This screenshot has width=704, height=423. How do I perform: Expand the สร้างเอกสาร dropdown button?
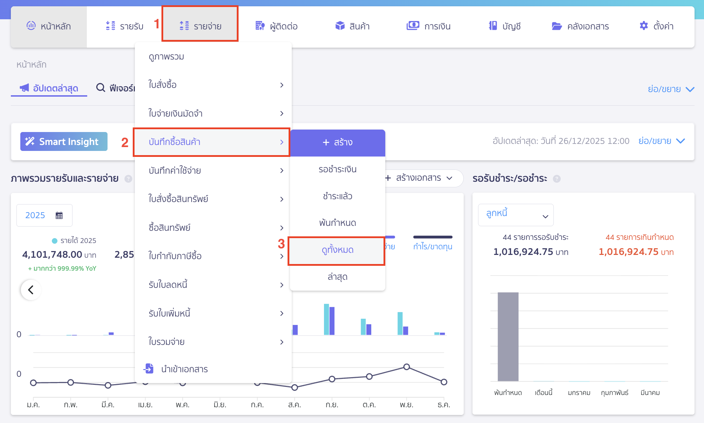coord(419,178)
